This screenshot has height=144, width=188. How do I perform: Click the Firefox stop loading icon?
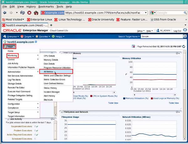29,13
